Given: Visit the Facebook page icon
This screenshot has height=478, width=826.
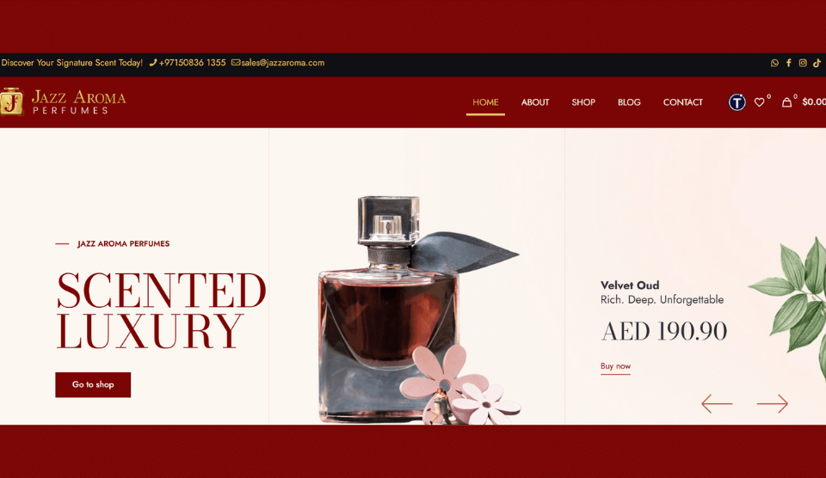Looking at the screenshot, I should [789, 63].
